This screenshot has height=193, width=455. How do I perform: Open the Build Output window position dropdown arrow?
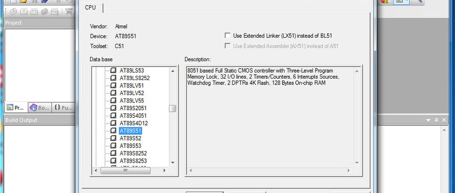428,120
